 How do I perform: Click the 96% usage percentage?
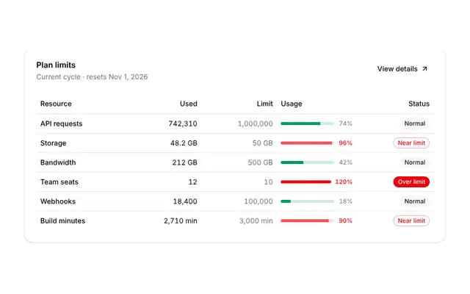pos(346,143)
